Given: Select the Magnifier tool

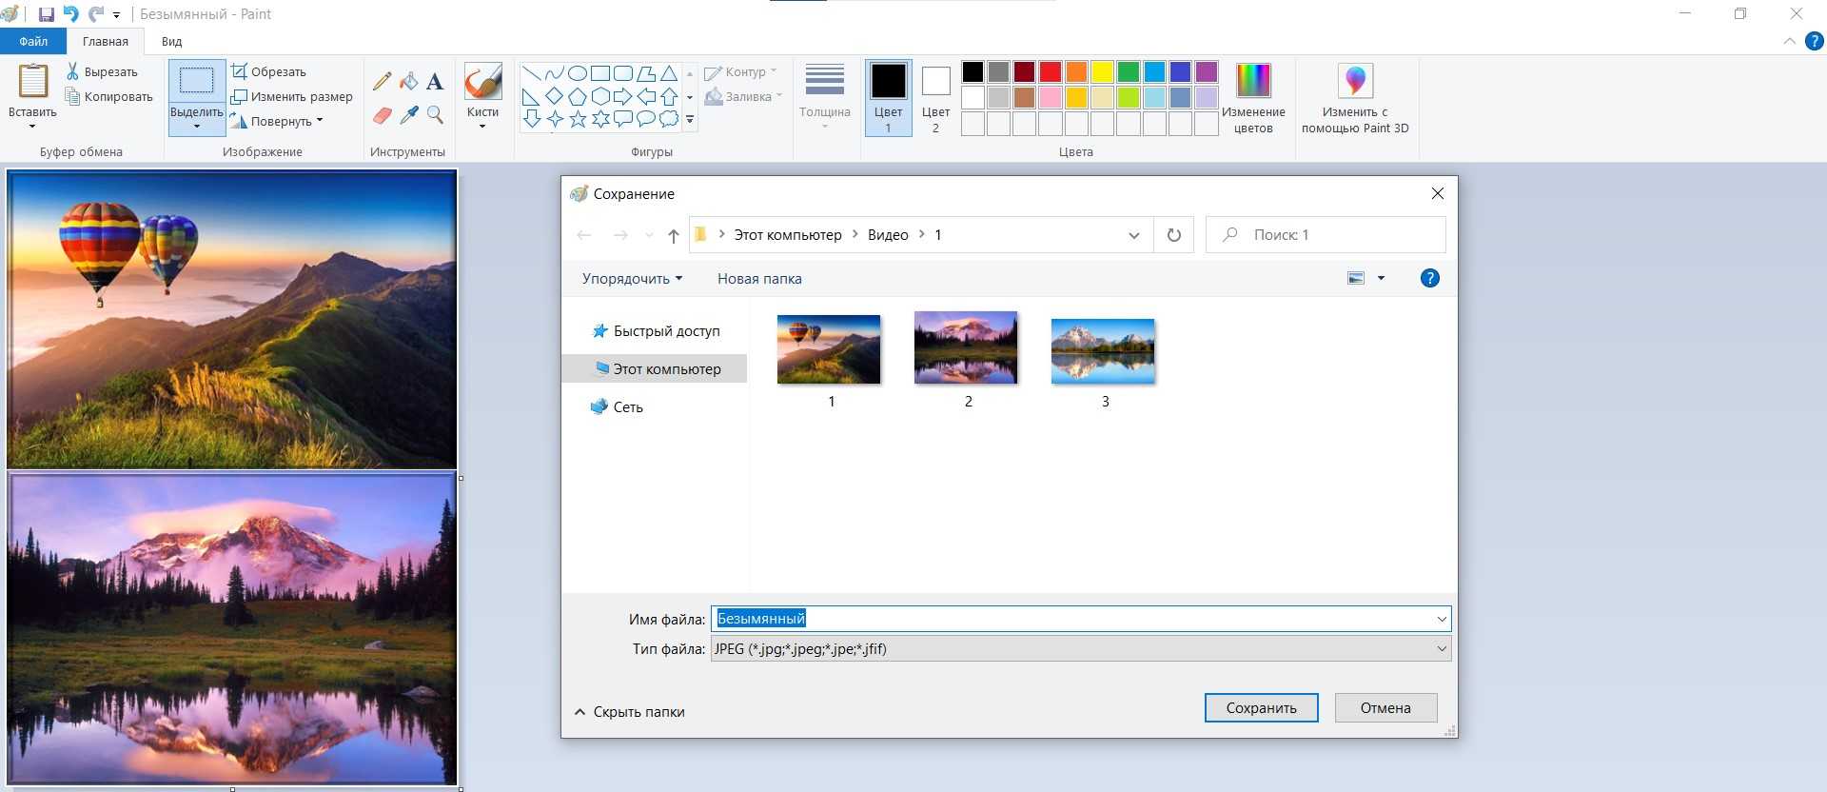Looking at the screenshot, I should (435, 115).
